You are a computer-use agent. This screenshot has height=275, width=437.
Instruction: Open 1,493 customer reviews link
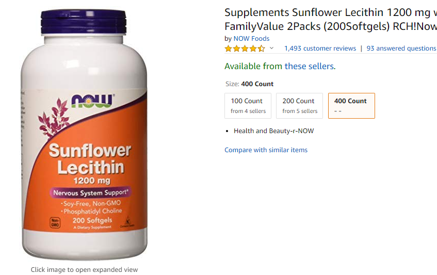(x=320, y=48)
